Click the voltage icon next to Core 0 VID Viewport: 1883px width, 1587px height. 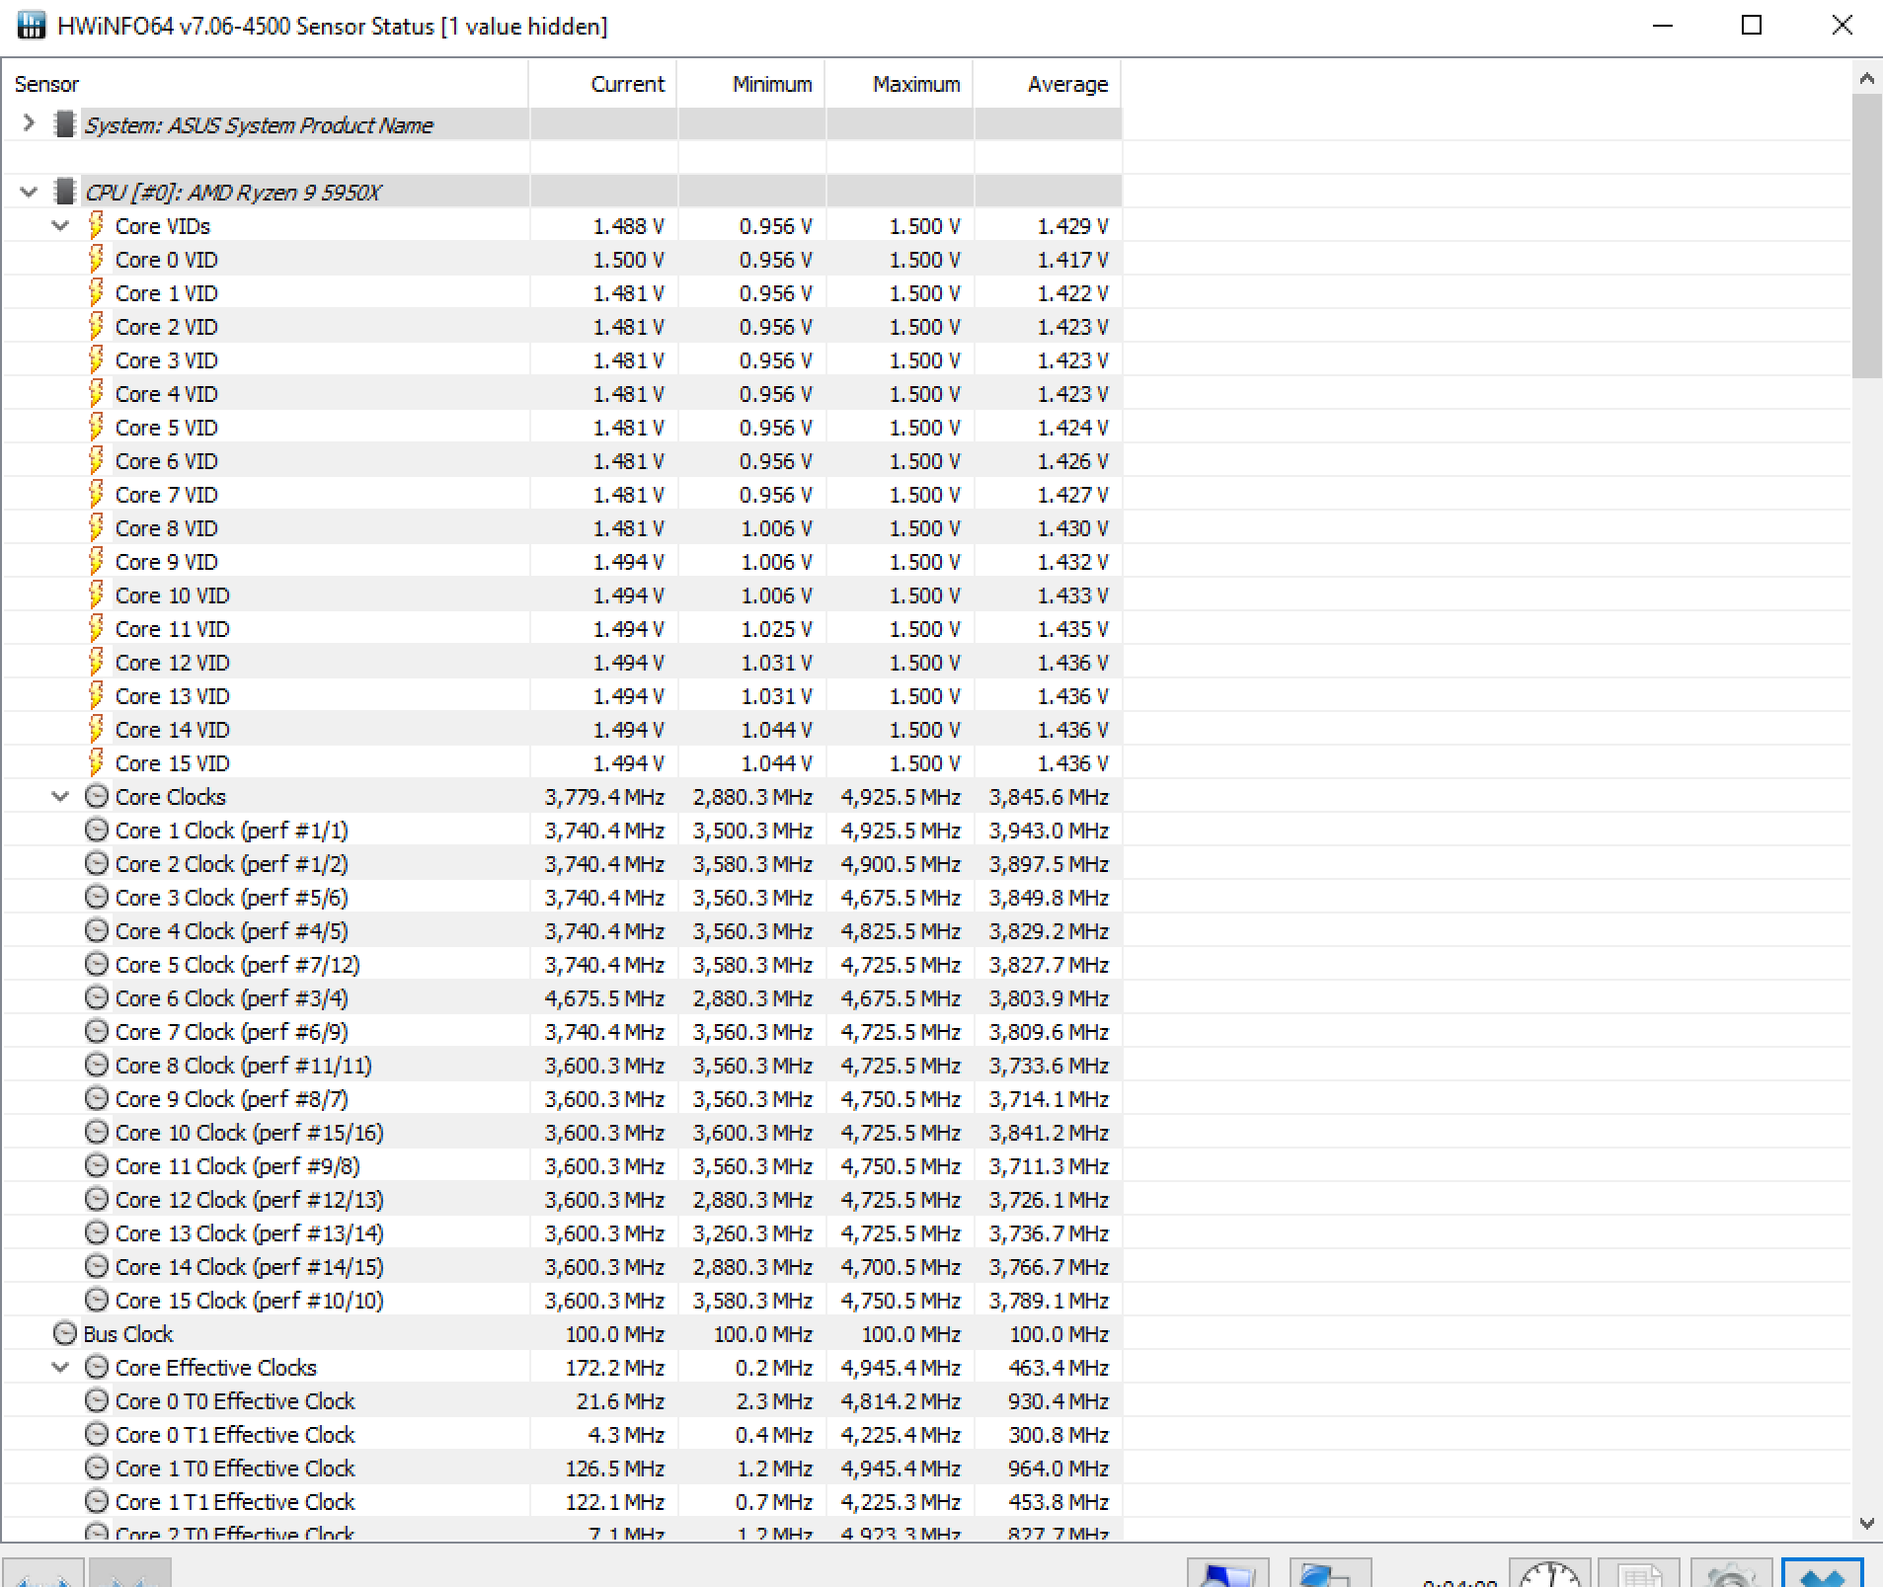point(96,259)
